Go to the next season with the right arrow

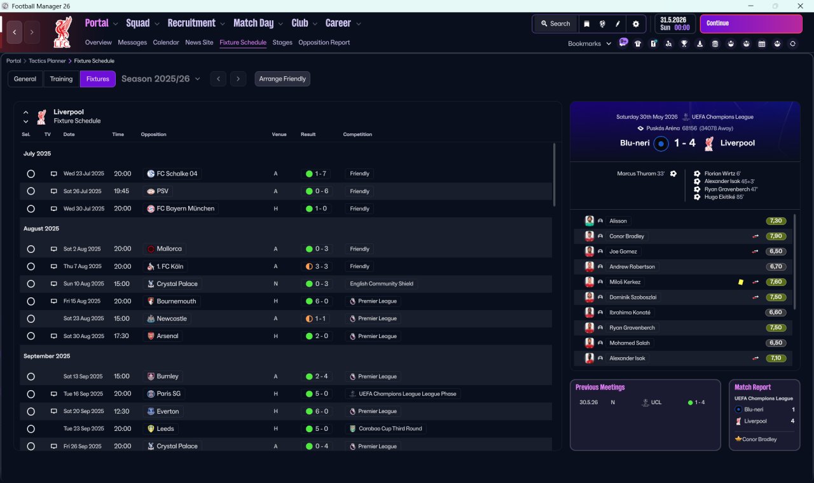(x=238, y=79)
